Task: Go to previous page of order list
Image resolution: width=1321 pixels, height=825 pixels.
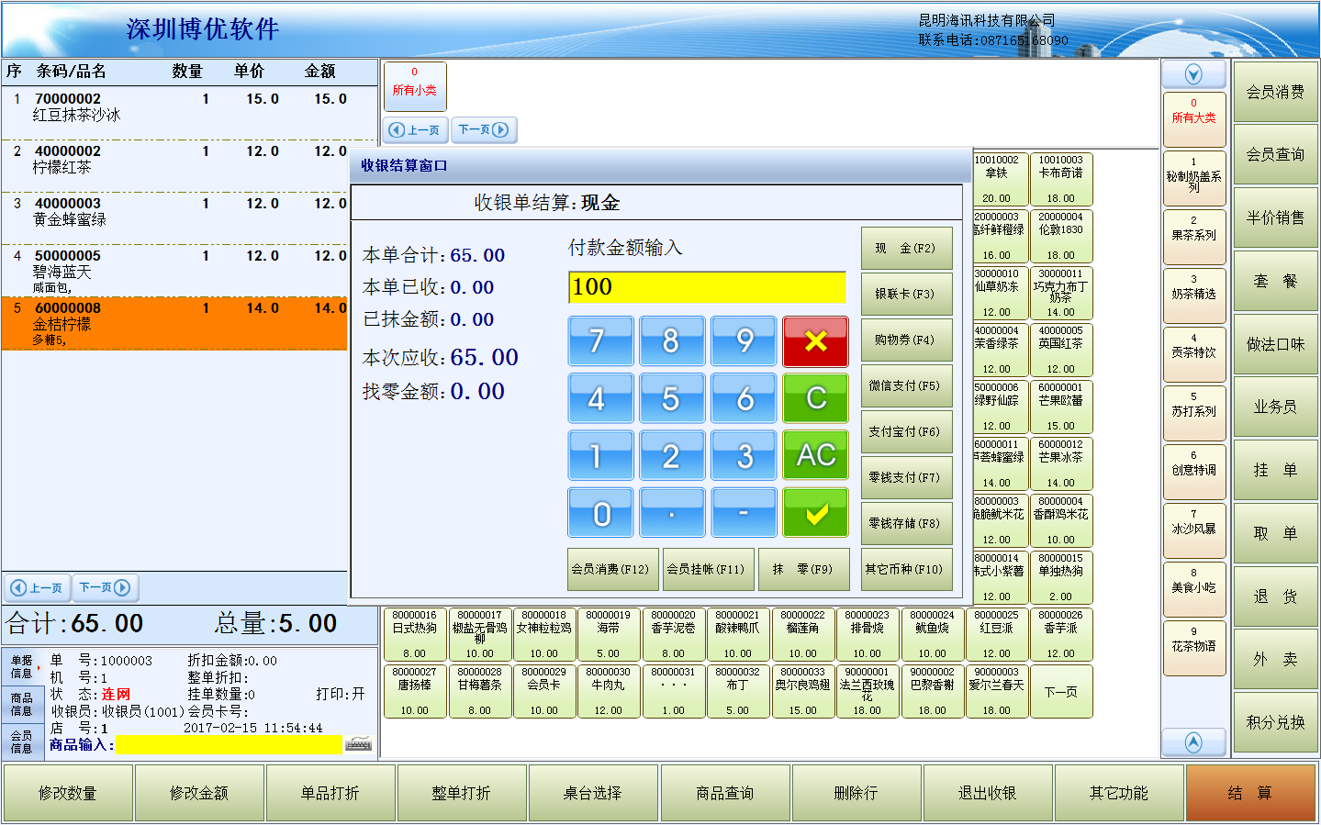Action: tap(37, 587)
